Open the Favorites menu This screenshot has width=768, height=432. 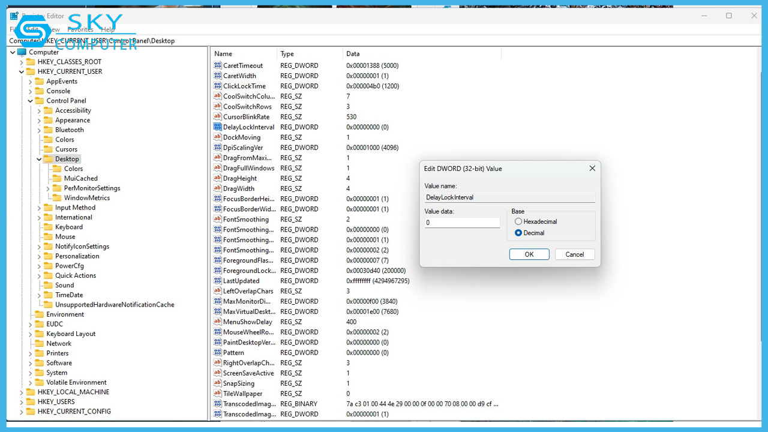pyautogui.click(x=82, y=29)
